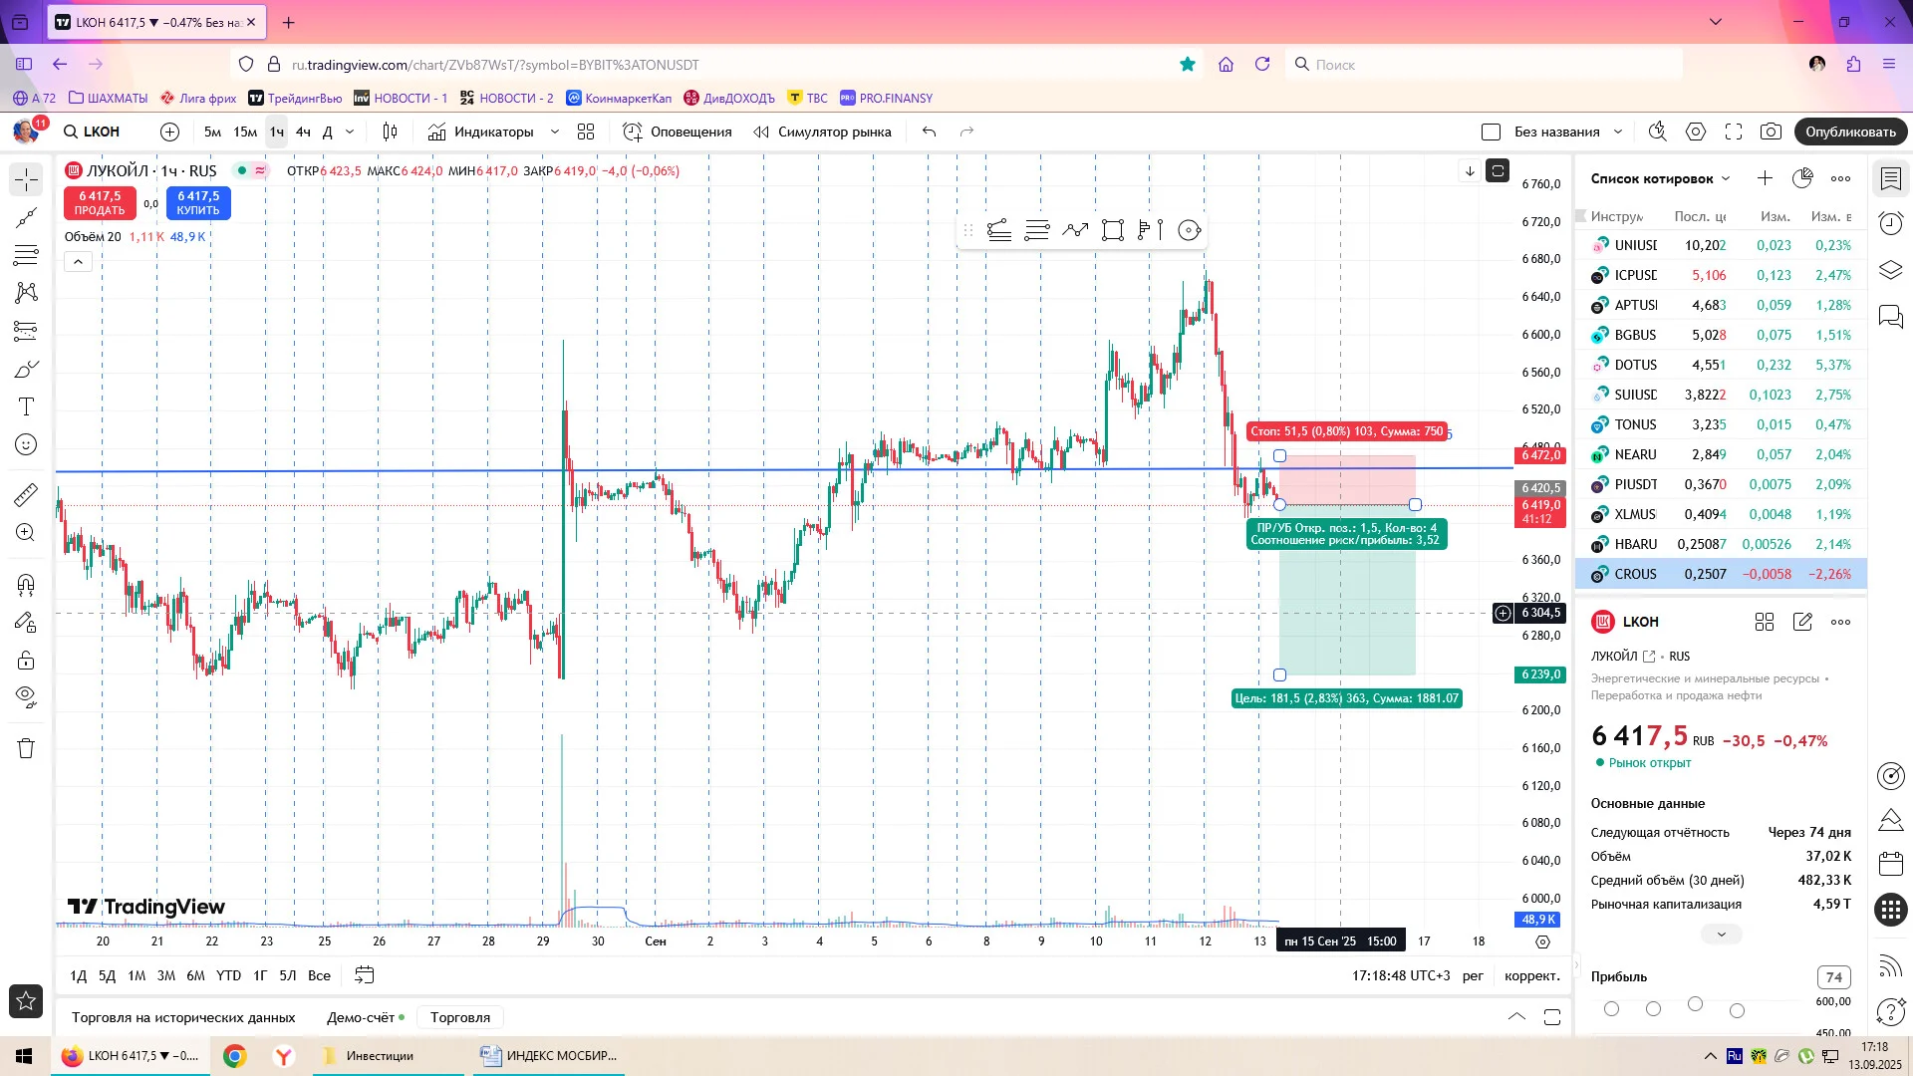Select CROUS row in watchlist
Viewport: 1913px width, 1076px height.
click(1721, 574)
